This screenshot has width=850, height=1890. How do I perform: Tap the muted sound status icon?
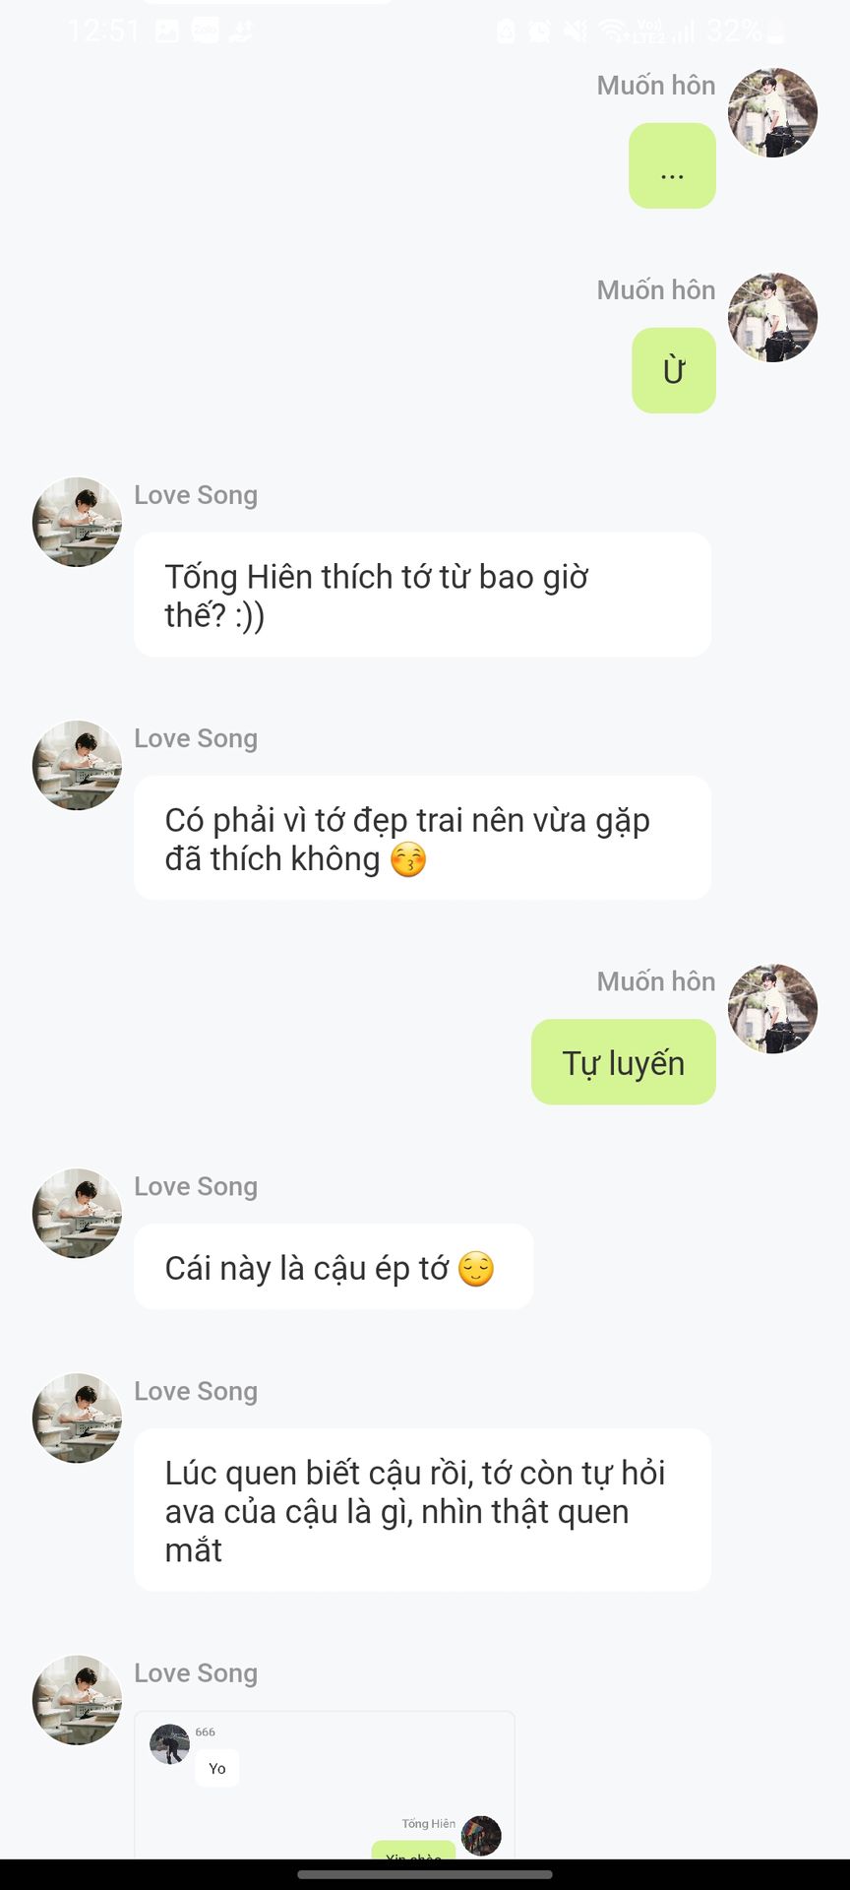575,31
